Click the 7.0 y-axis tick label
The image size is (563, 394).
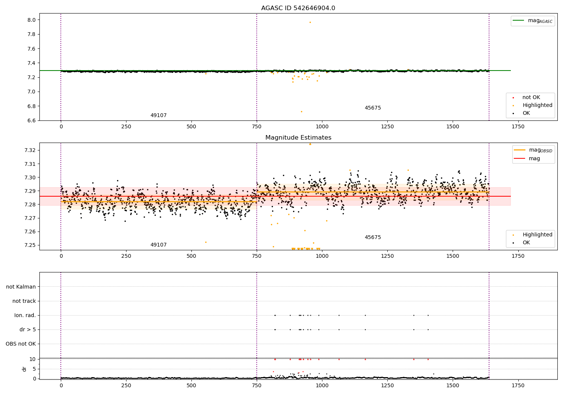point(32,92)
